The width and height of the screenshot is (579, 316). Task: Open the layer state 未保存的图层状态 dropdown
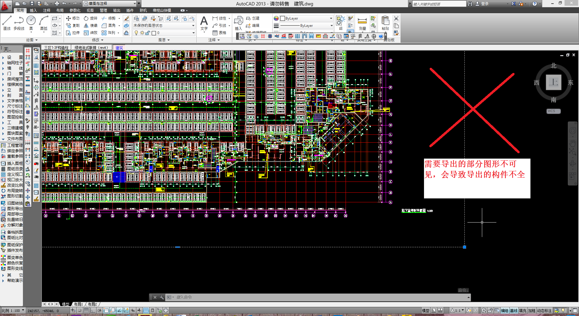164,26
